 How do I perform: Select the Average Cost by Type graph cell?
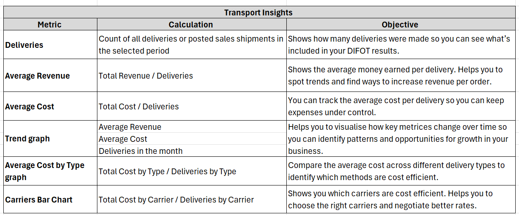(45, 171)
